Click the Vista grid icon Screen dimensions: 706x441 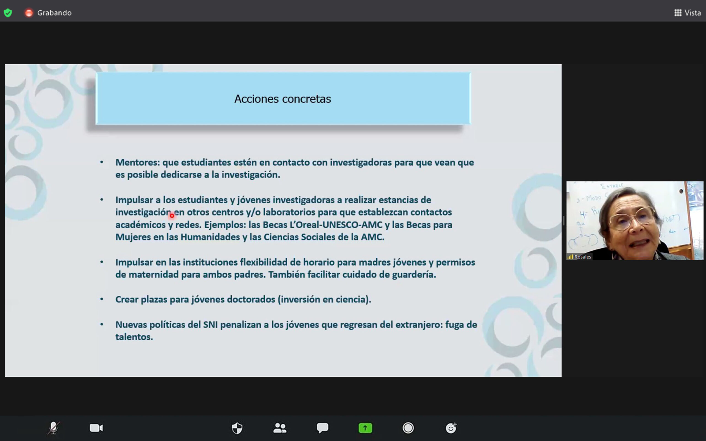[678, 13]
